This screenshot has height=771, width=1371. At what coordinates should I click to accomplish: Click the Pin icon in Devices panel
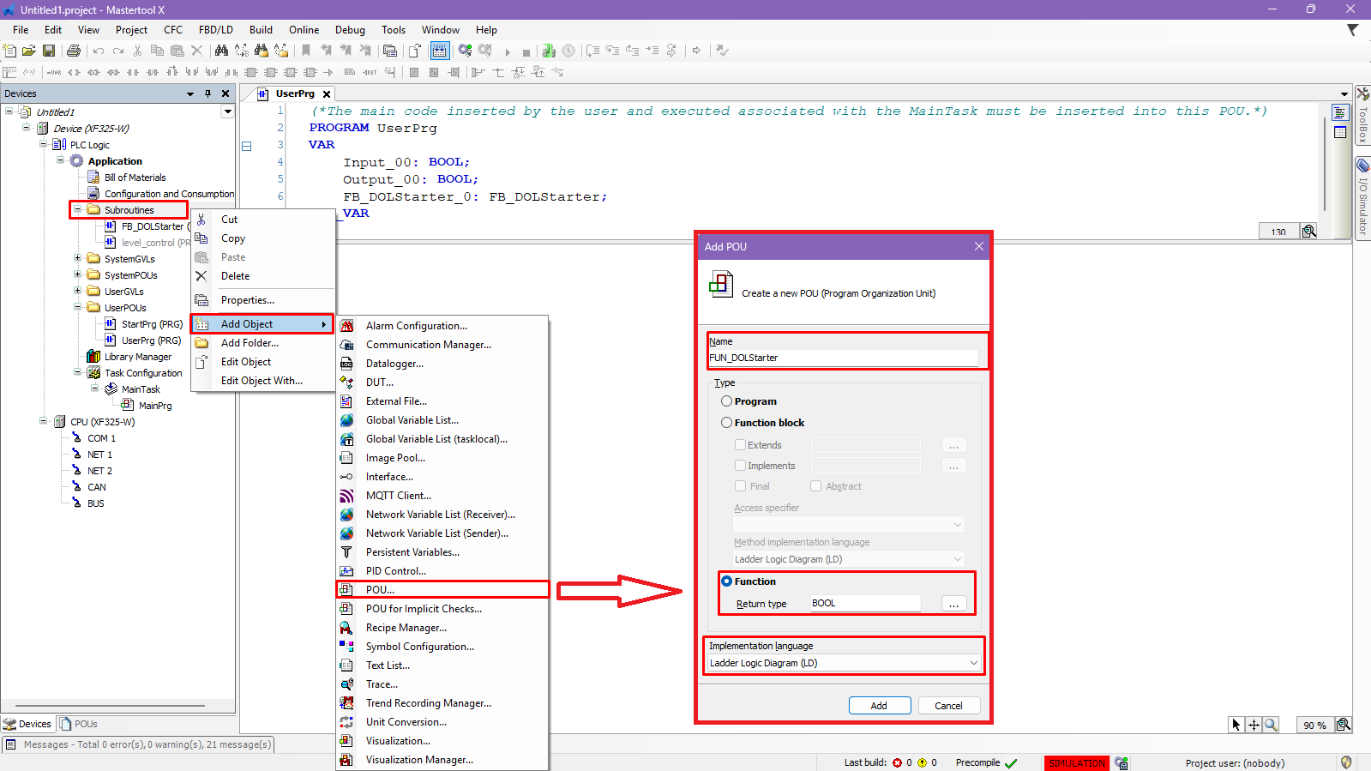click(207, 93)
